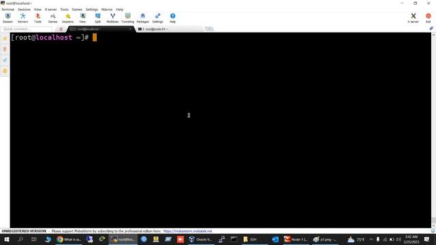
Task: Open the View toolbar button
Action: (82, 18)
